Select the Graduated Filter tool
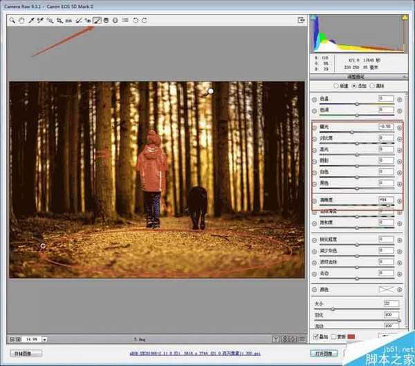 (x=106, y=21)
